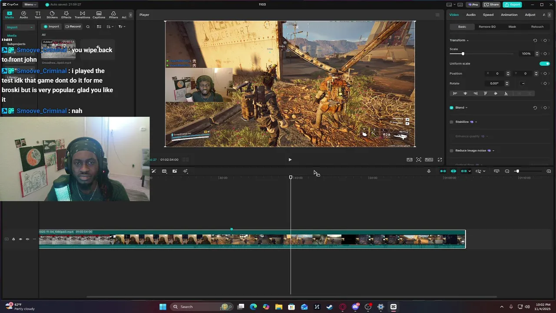Align clip horizontal center icon
556x313 pixels.
click(465, 93)
